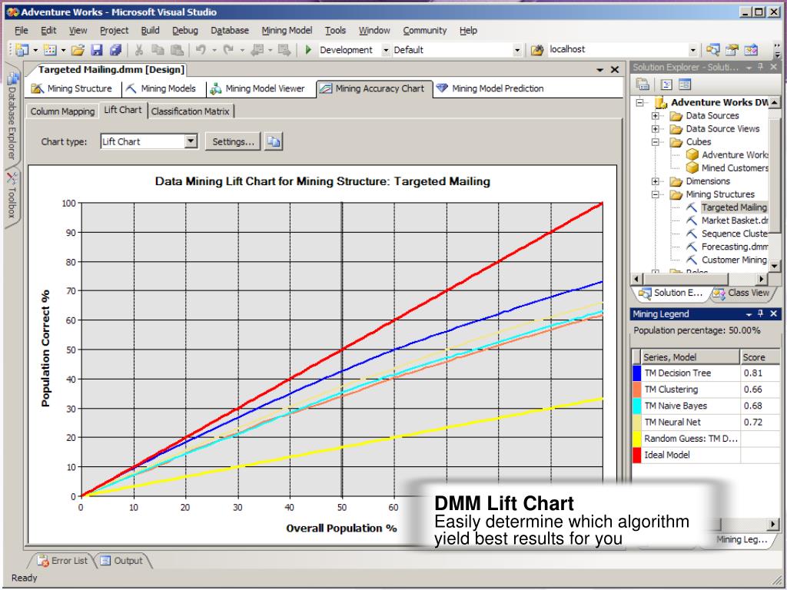This screenshot has width=787, height=590.
Task: Collapse the Cubes folder node
Action: pos(656,142)
